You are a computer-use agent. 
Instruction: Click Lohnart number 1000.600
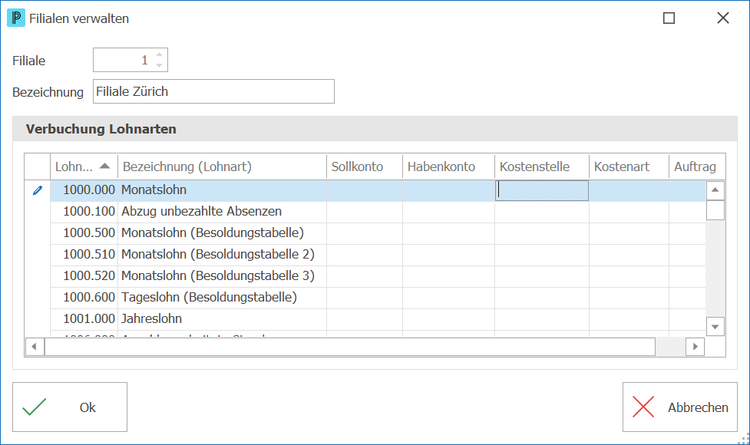[89, 297]
